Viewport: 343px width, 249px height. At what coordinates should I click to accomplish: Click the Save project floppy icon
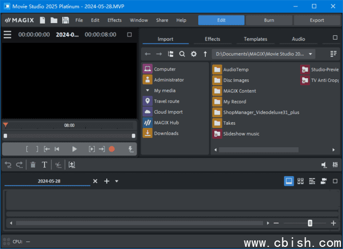(x=65, y=20)
